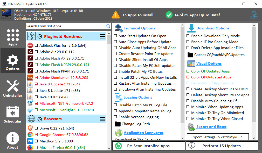
Task: Click the Adobe Shockwave app icon
Action: coord(30,78)
